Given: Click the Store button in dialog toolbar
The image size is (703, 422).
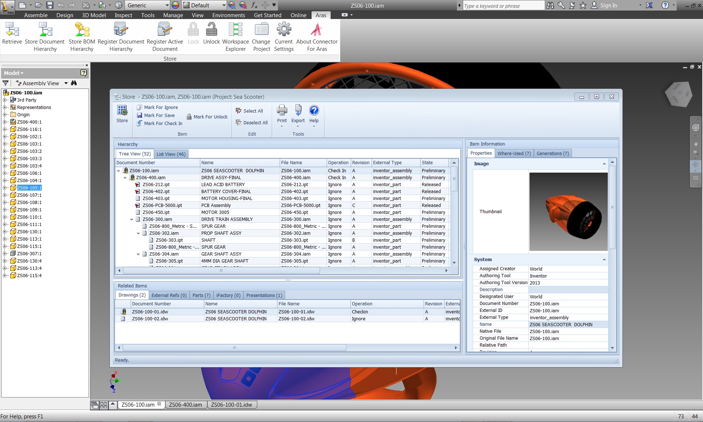Looking at the screenshot, I should (x=122, y=114).
